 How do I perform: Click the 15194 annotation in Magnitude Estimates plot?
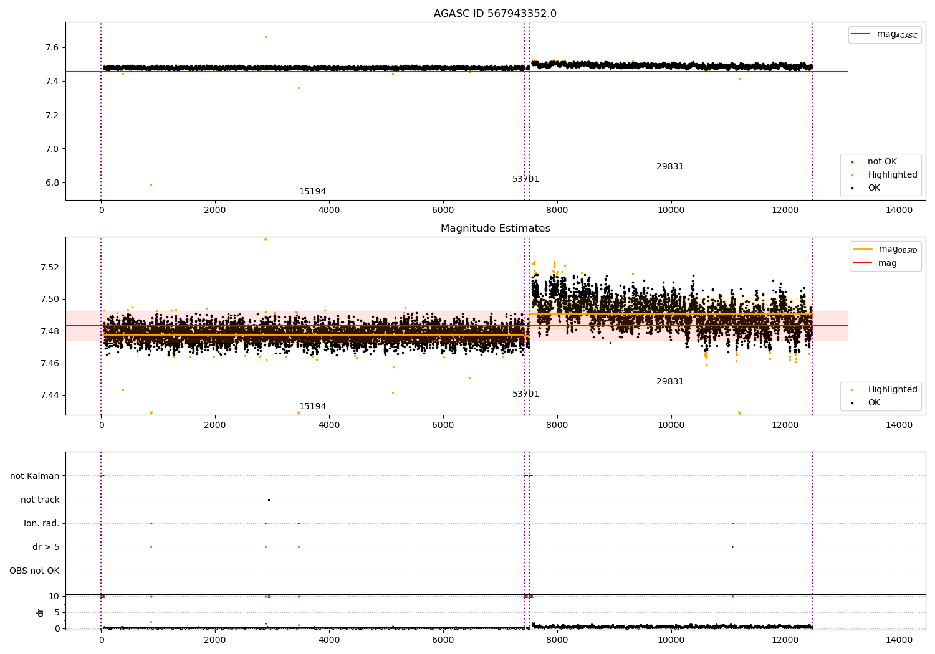312,407
